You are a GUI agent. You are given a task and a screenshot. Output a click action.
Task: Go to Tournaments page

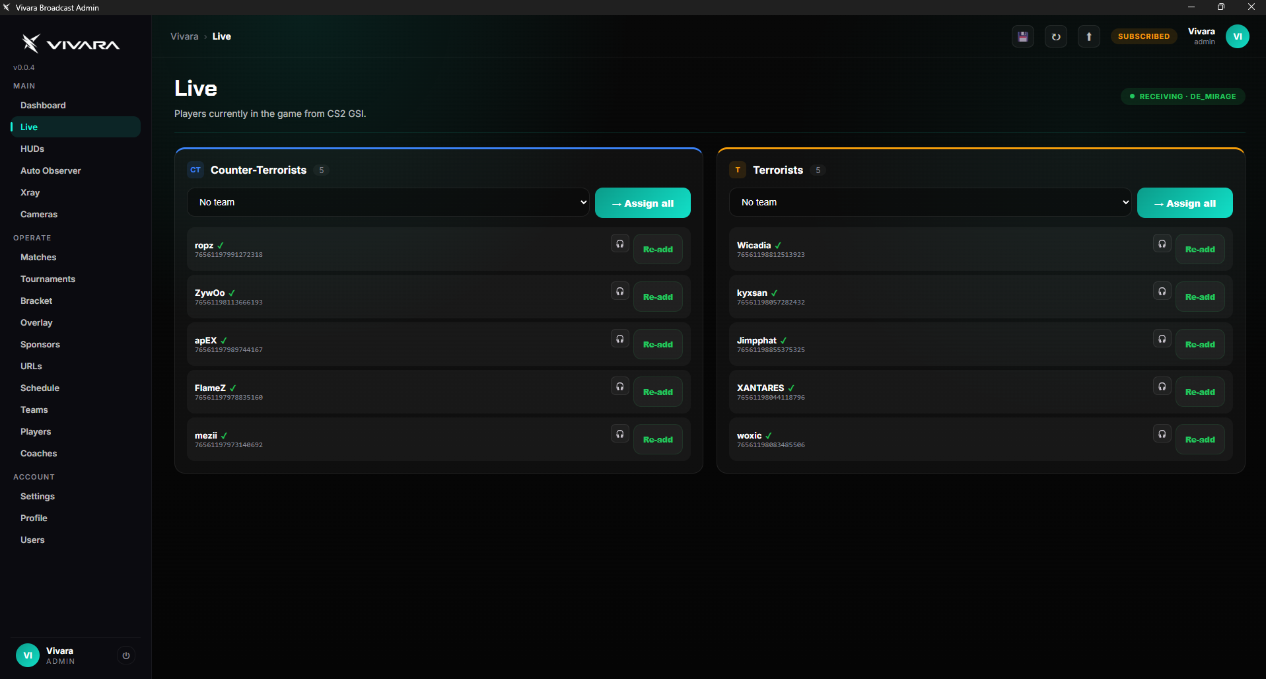75,279
